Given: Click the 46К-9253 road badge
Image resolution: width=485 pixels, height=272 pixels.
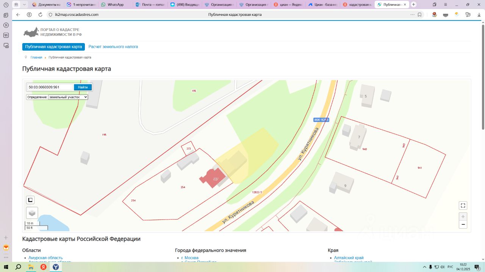Looking at the screenshot, I should click(321, 120).
